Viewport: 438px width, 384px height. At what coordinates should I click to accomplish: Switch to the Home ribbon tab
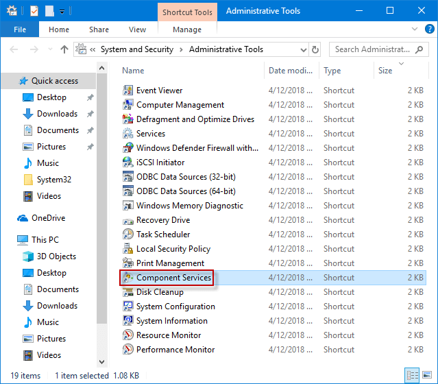click(59, 29)
